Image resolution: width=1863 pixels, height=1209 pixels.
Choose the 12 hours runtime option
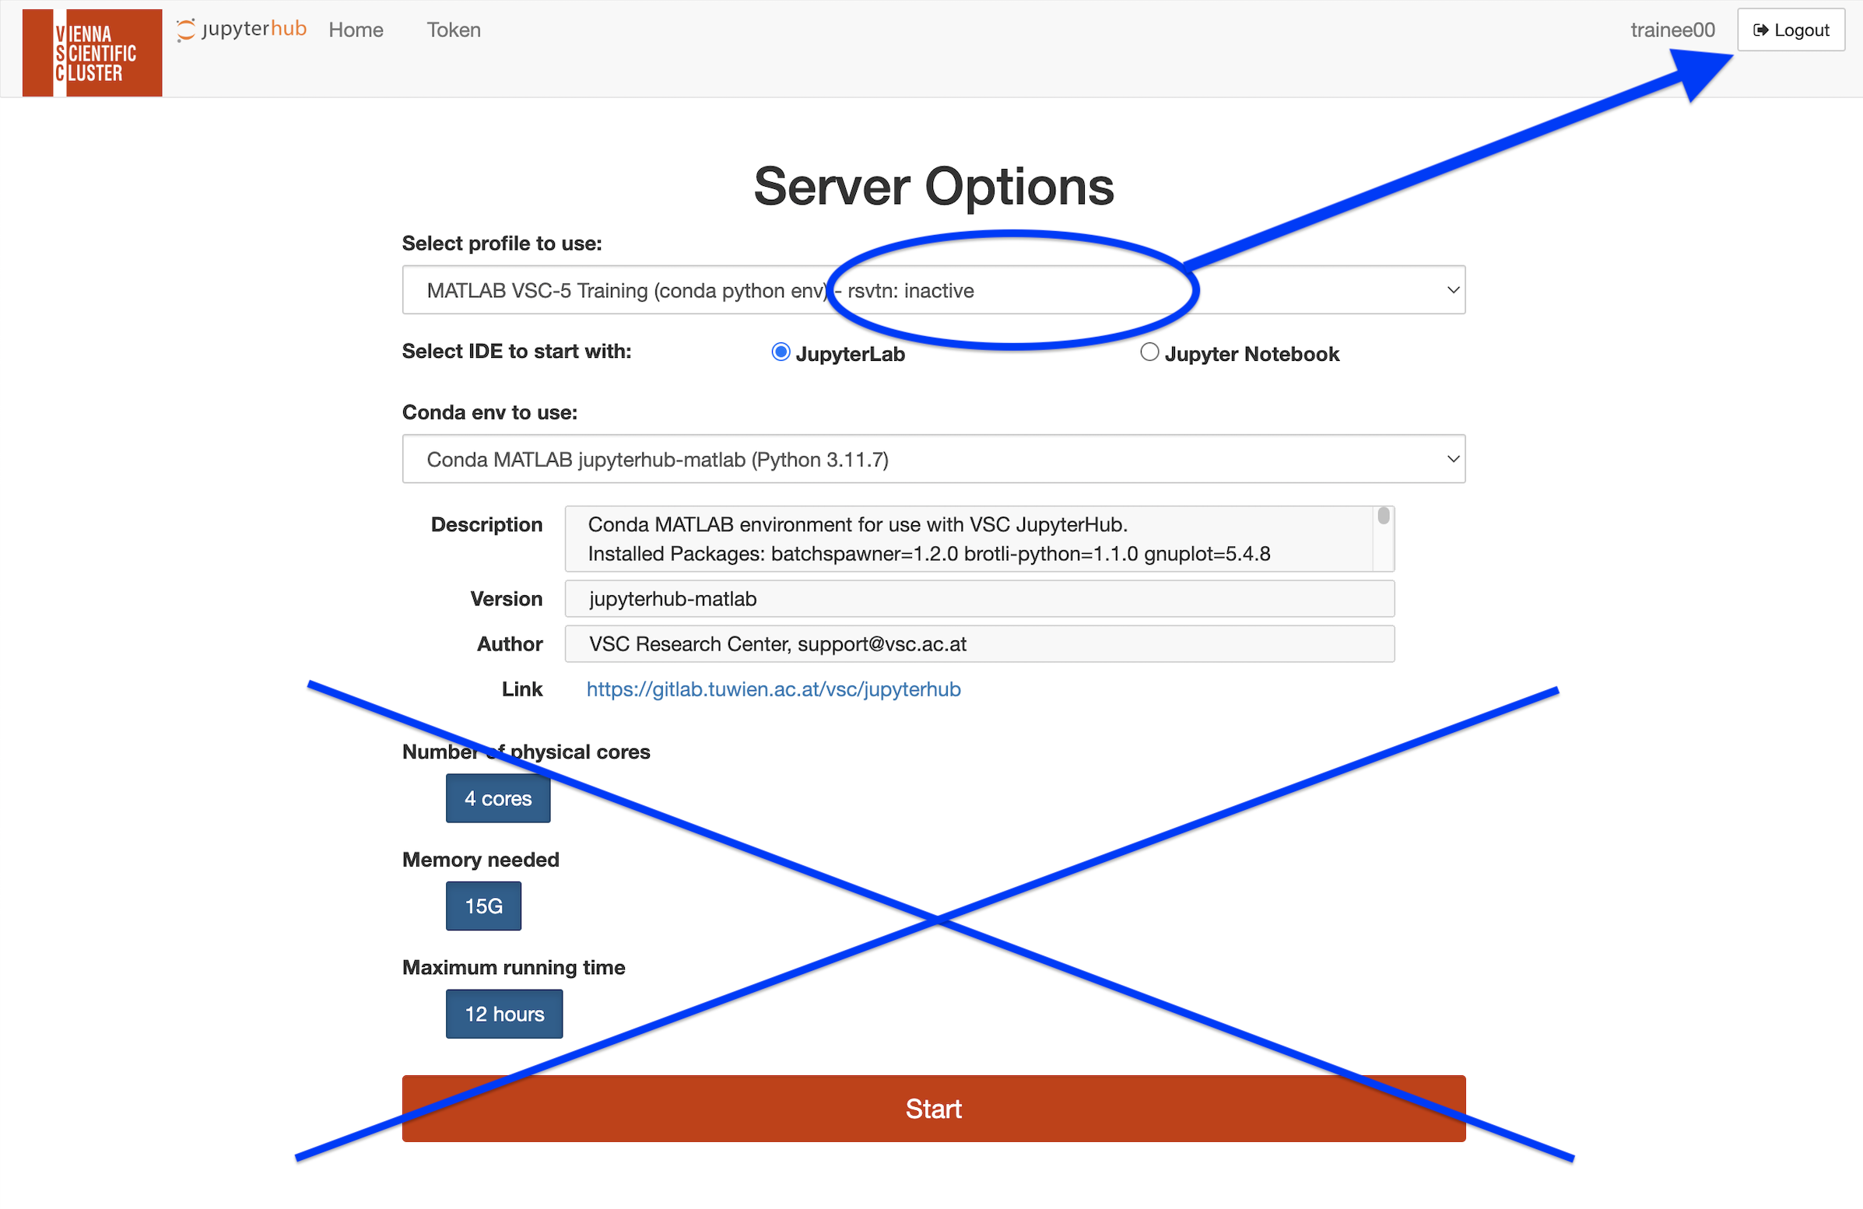(x=504, y=1015)
